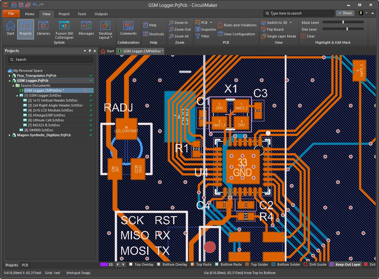The height and width of the screenshot is (279, 379).
Task: Switch to the Tools ribbon tab
Action: (x=82, y=14)
